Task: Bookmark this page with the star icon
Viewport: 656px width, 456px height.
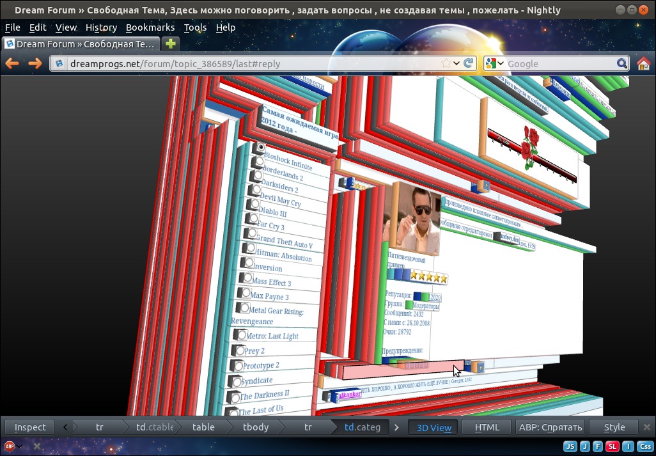Action: click(x=446, y=63)
